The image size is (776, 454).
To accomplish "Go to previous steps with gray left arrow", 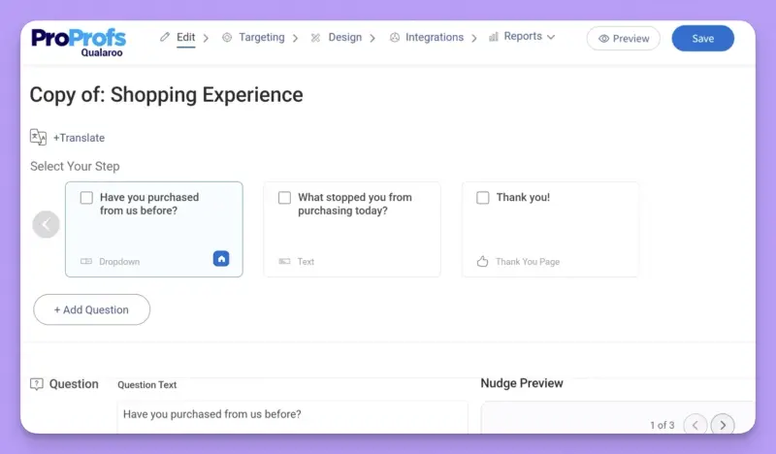I will coord(46,224).
